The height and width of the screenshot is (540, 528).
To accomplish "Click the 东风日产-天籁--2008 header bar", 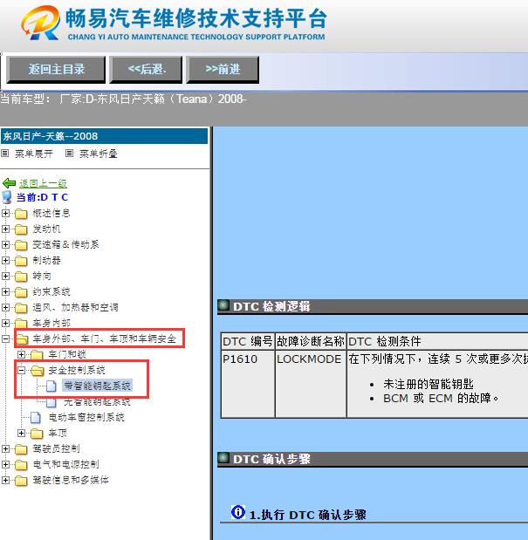I will pos(104,136).
